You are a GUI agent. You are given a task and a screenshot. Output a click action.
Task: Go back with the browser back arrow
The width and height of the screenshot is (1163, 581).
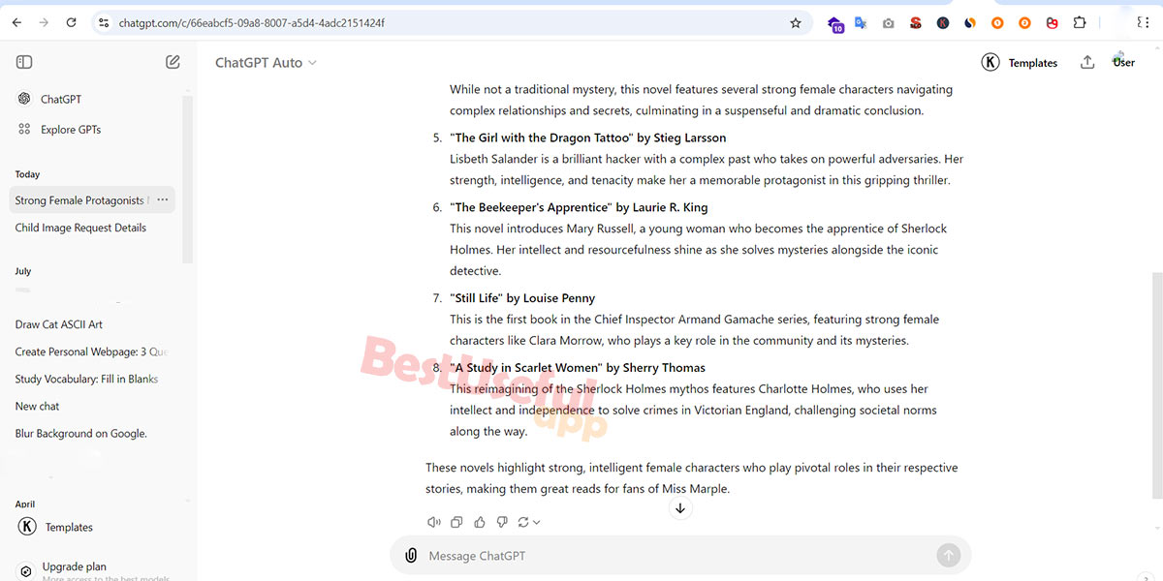(16, 22)
